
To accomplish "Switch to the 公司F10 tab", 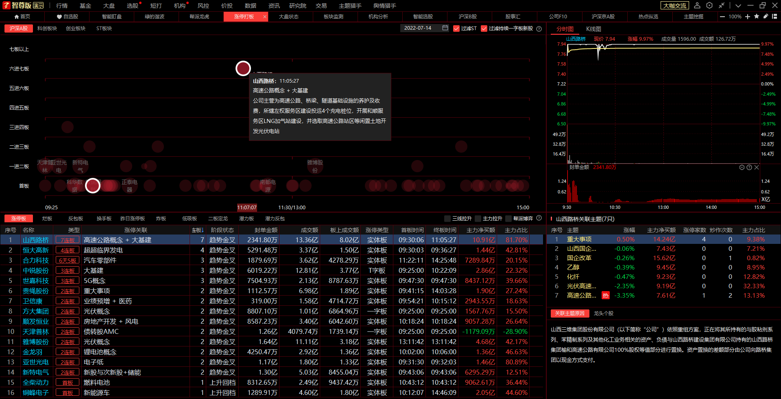I will click(x=558, y=17).
